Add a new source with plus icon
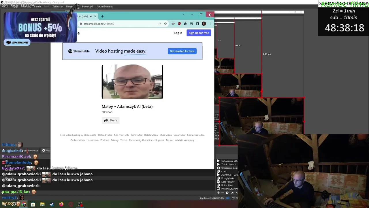This screenshot has height=208, width=369. 218,193
